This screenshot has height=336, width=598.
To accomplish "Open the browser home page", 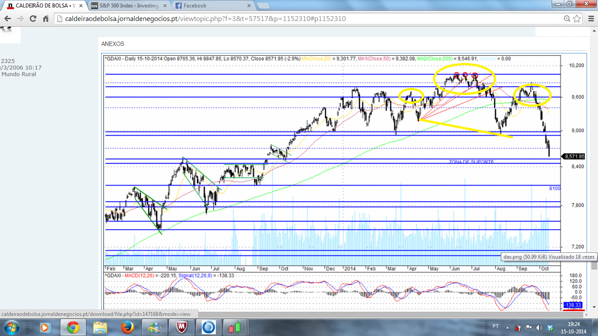I will [x=46, y=19].
